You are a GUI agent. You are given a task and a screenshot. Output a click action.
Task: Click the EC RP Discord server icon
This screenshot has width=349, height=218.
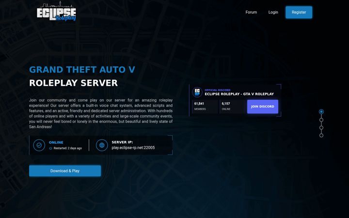pyautogui.click(x=197, y=92)
